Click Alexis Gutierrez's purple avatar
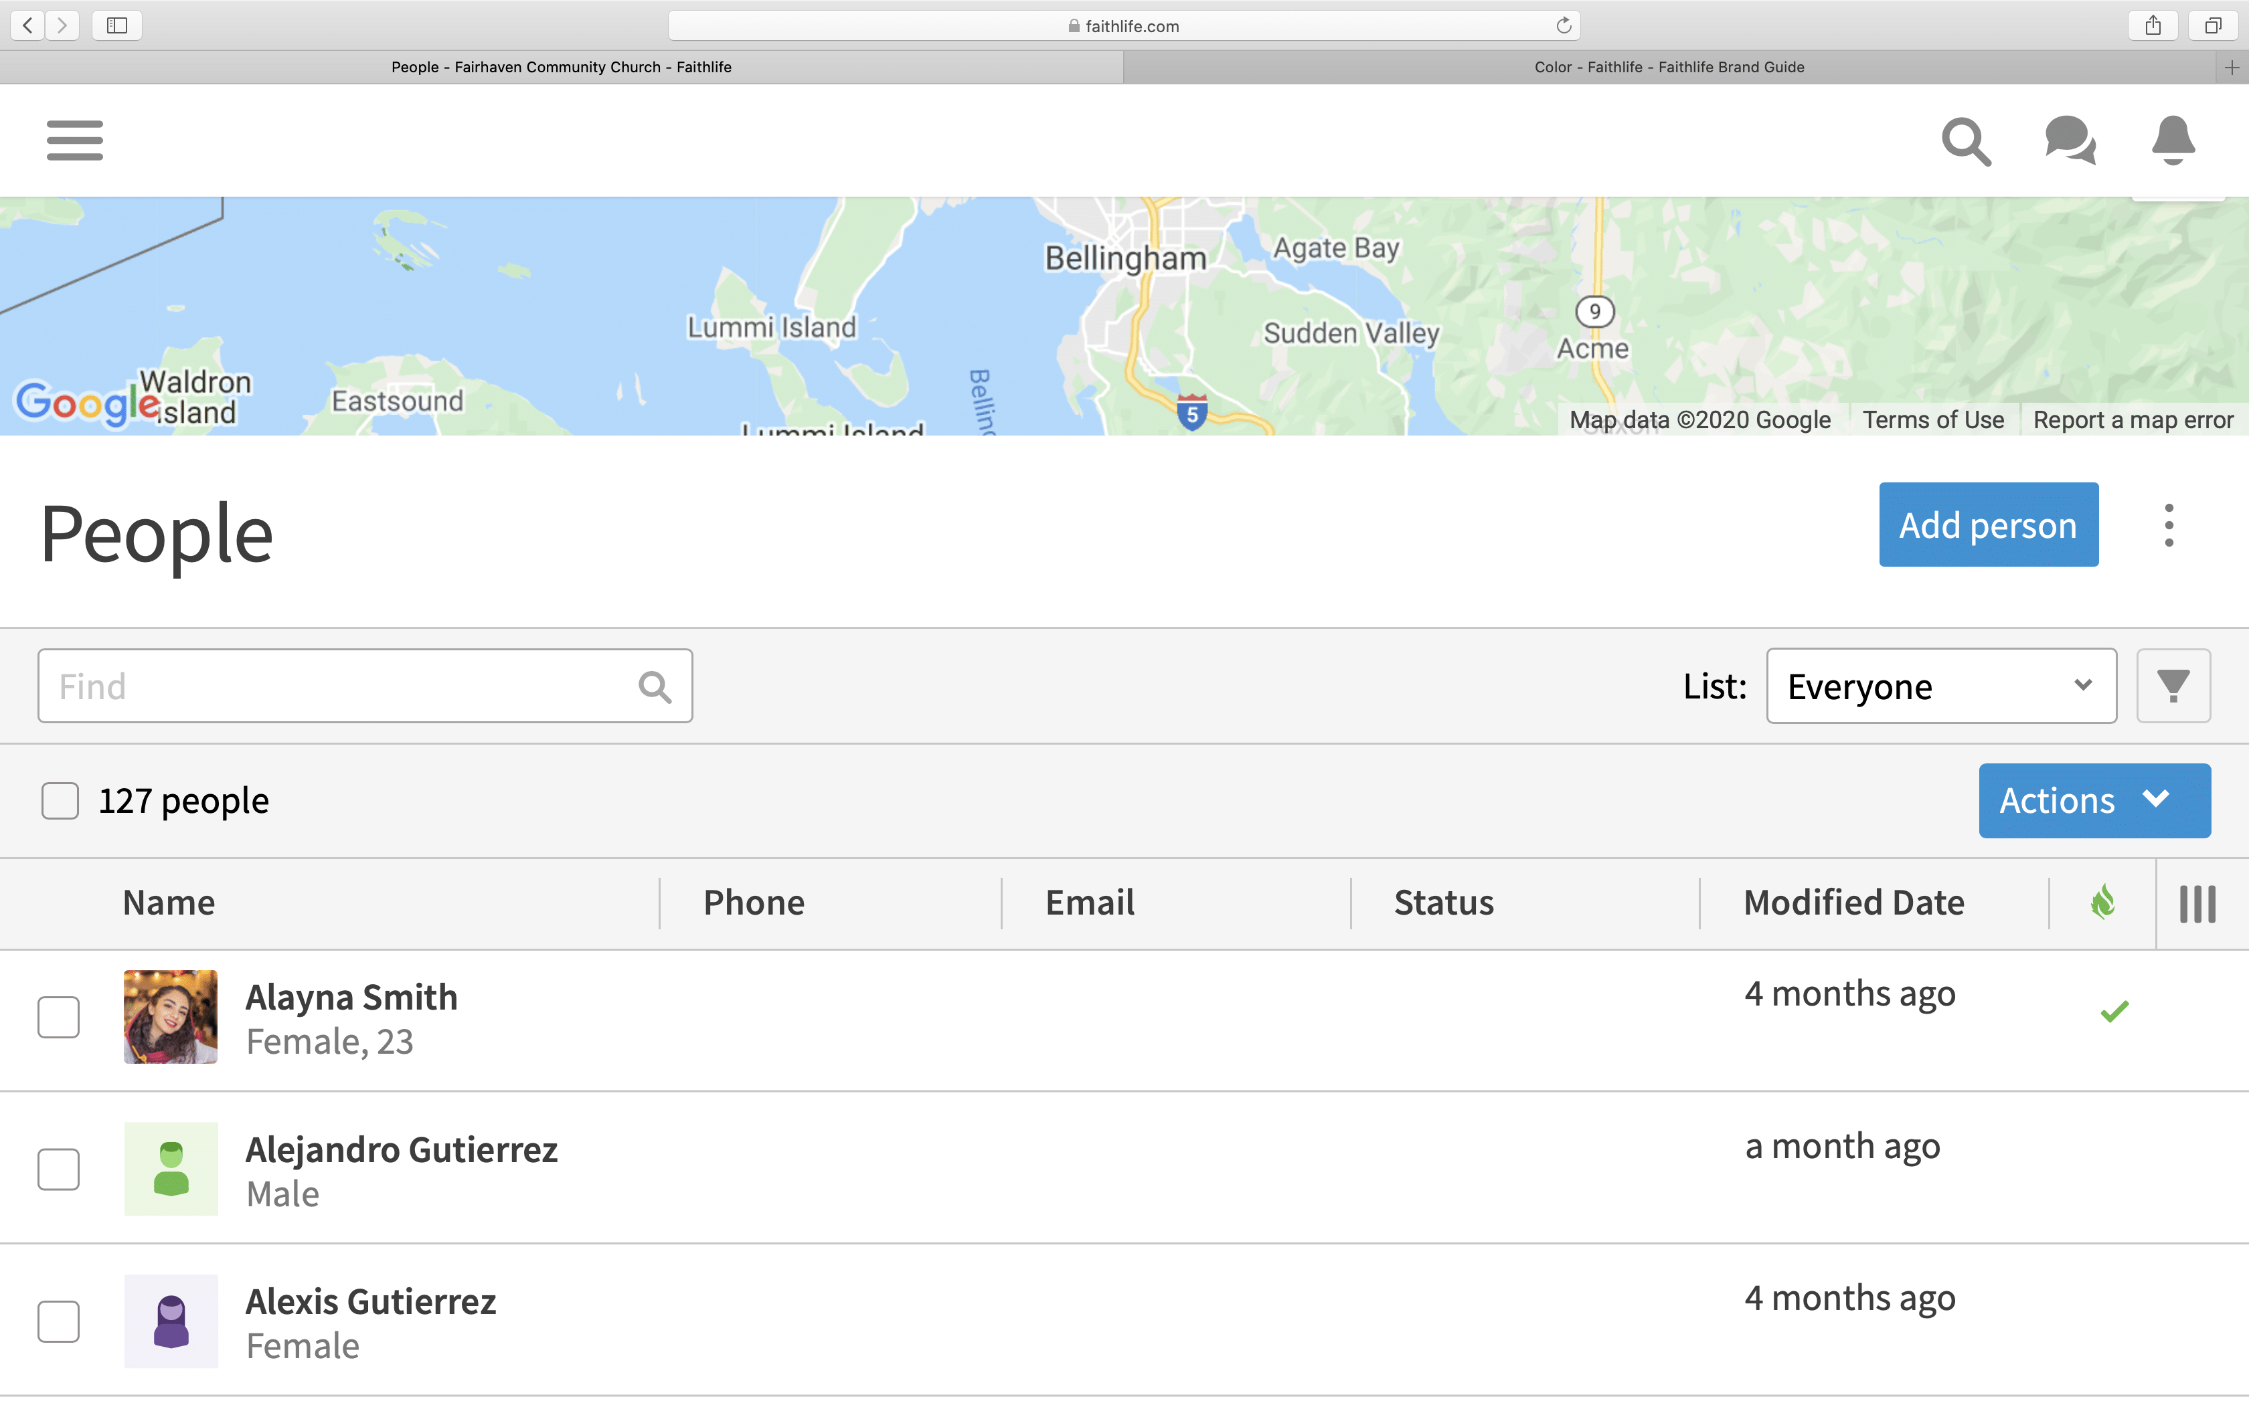2249x1405 pixels. (x=171, y=1321)
